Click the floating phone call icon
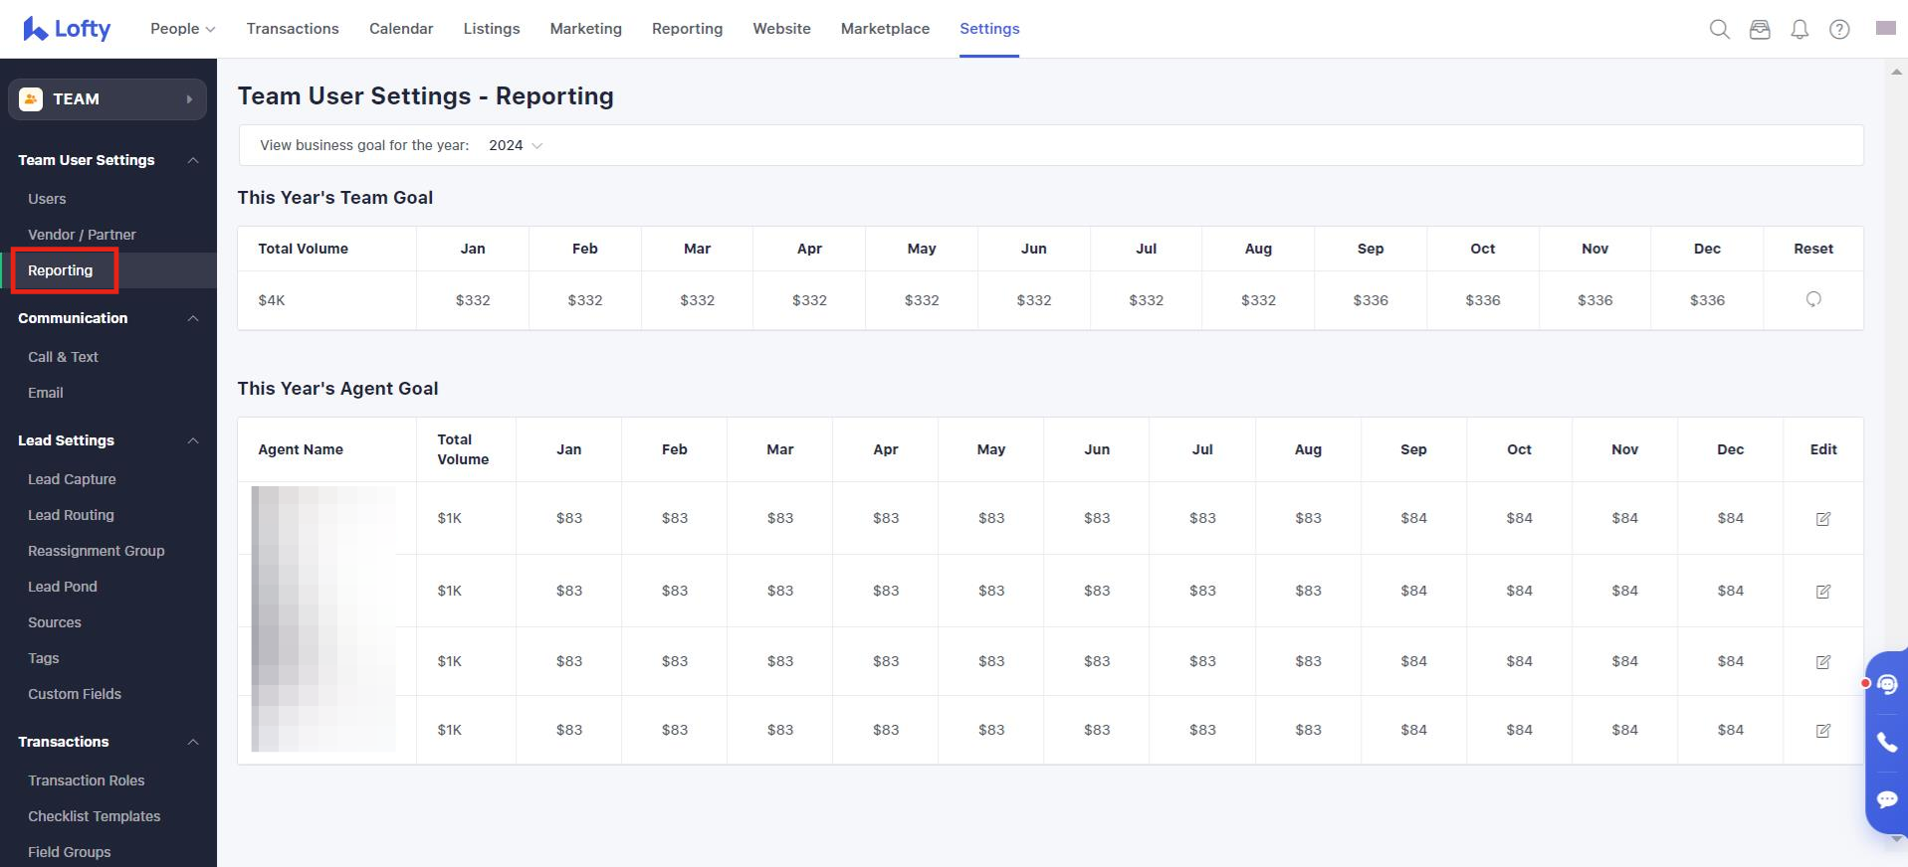1908x867 pixels. 1886,742
